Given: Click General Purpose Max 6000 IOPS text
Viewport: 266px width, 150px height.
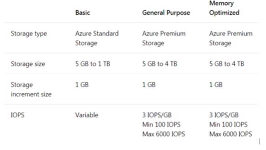Looking at the screenshot, I should coord(164,134).
